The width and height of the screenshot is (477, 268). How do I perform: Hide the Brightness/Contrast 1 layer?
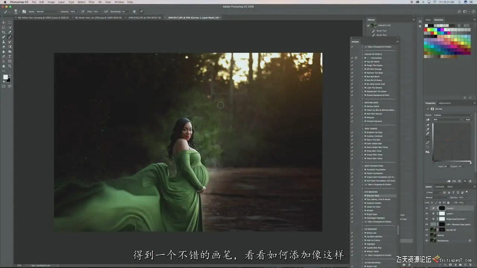coord(427,219)
